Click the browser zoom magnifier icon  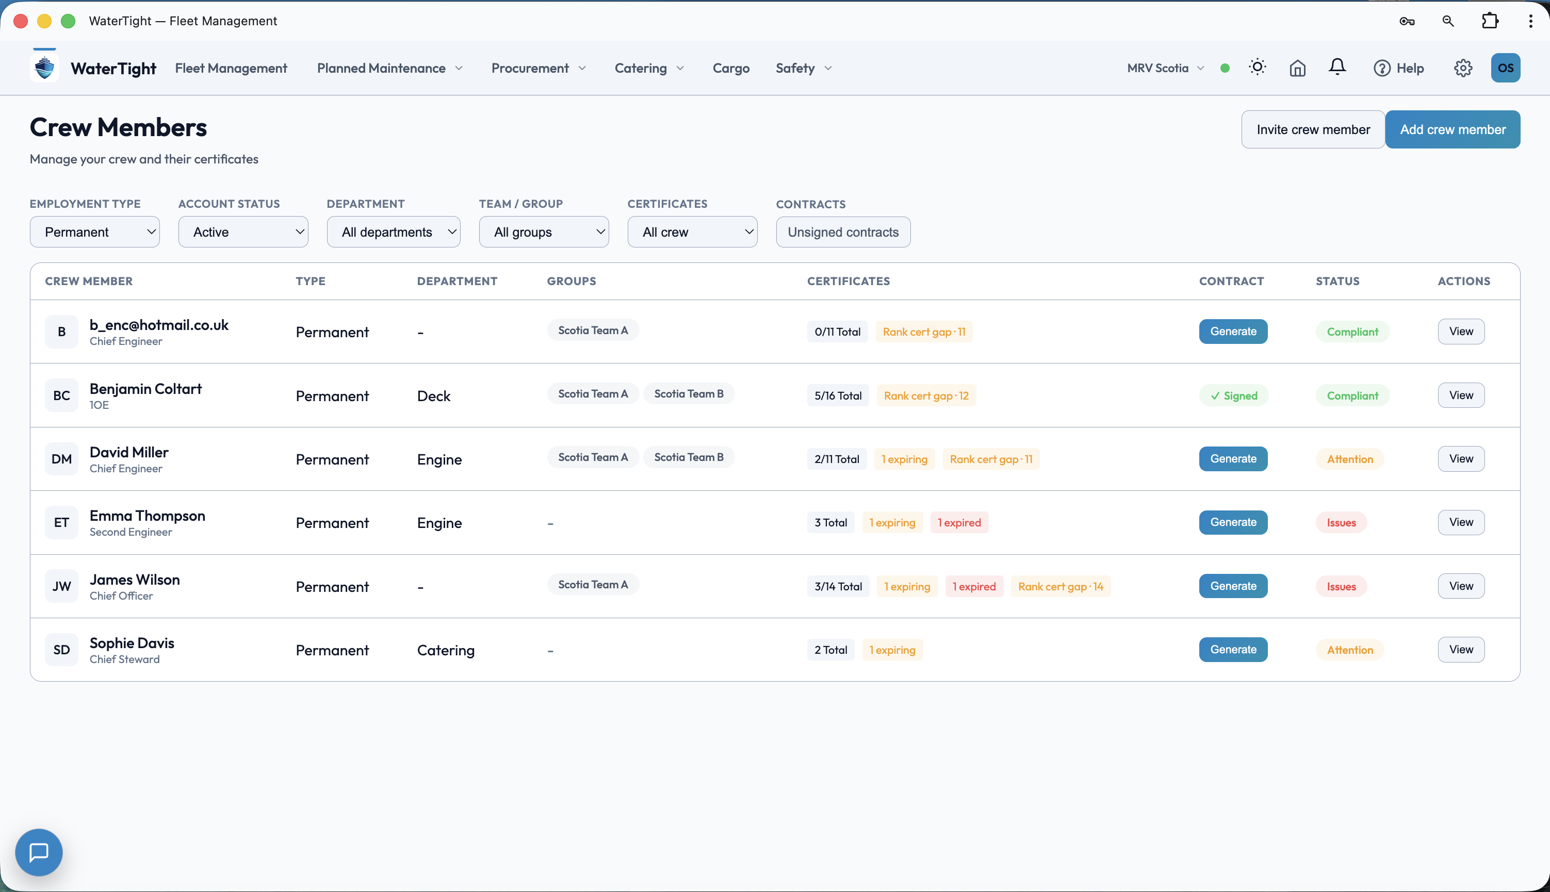pos(1448,21)
